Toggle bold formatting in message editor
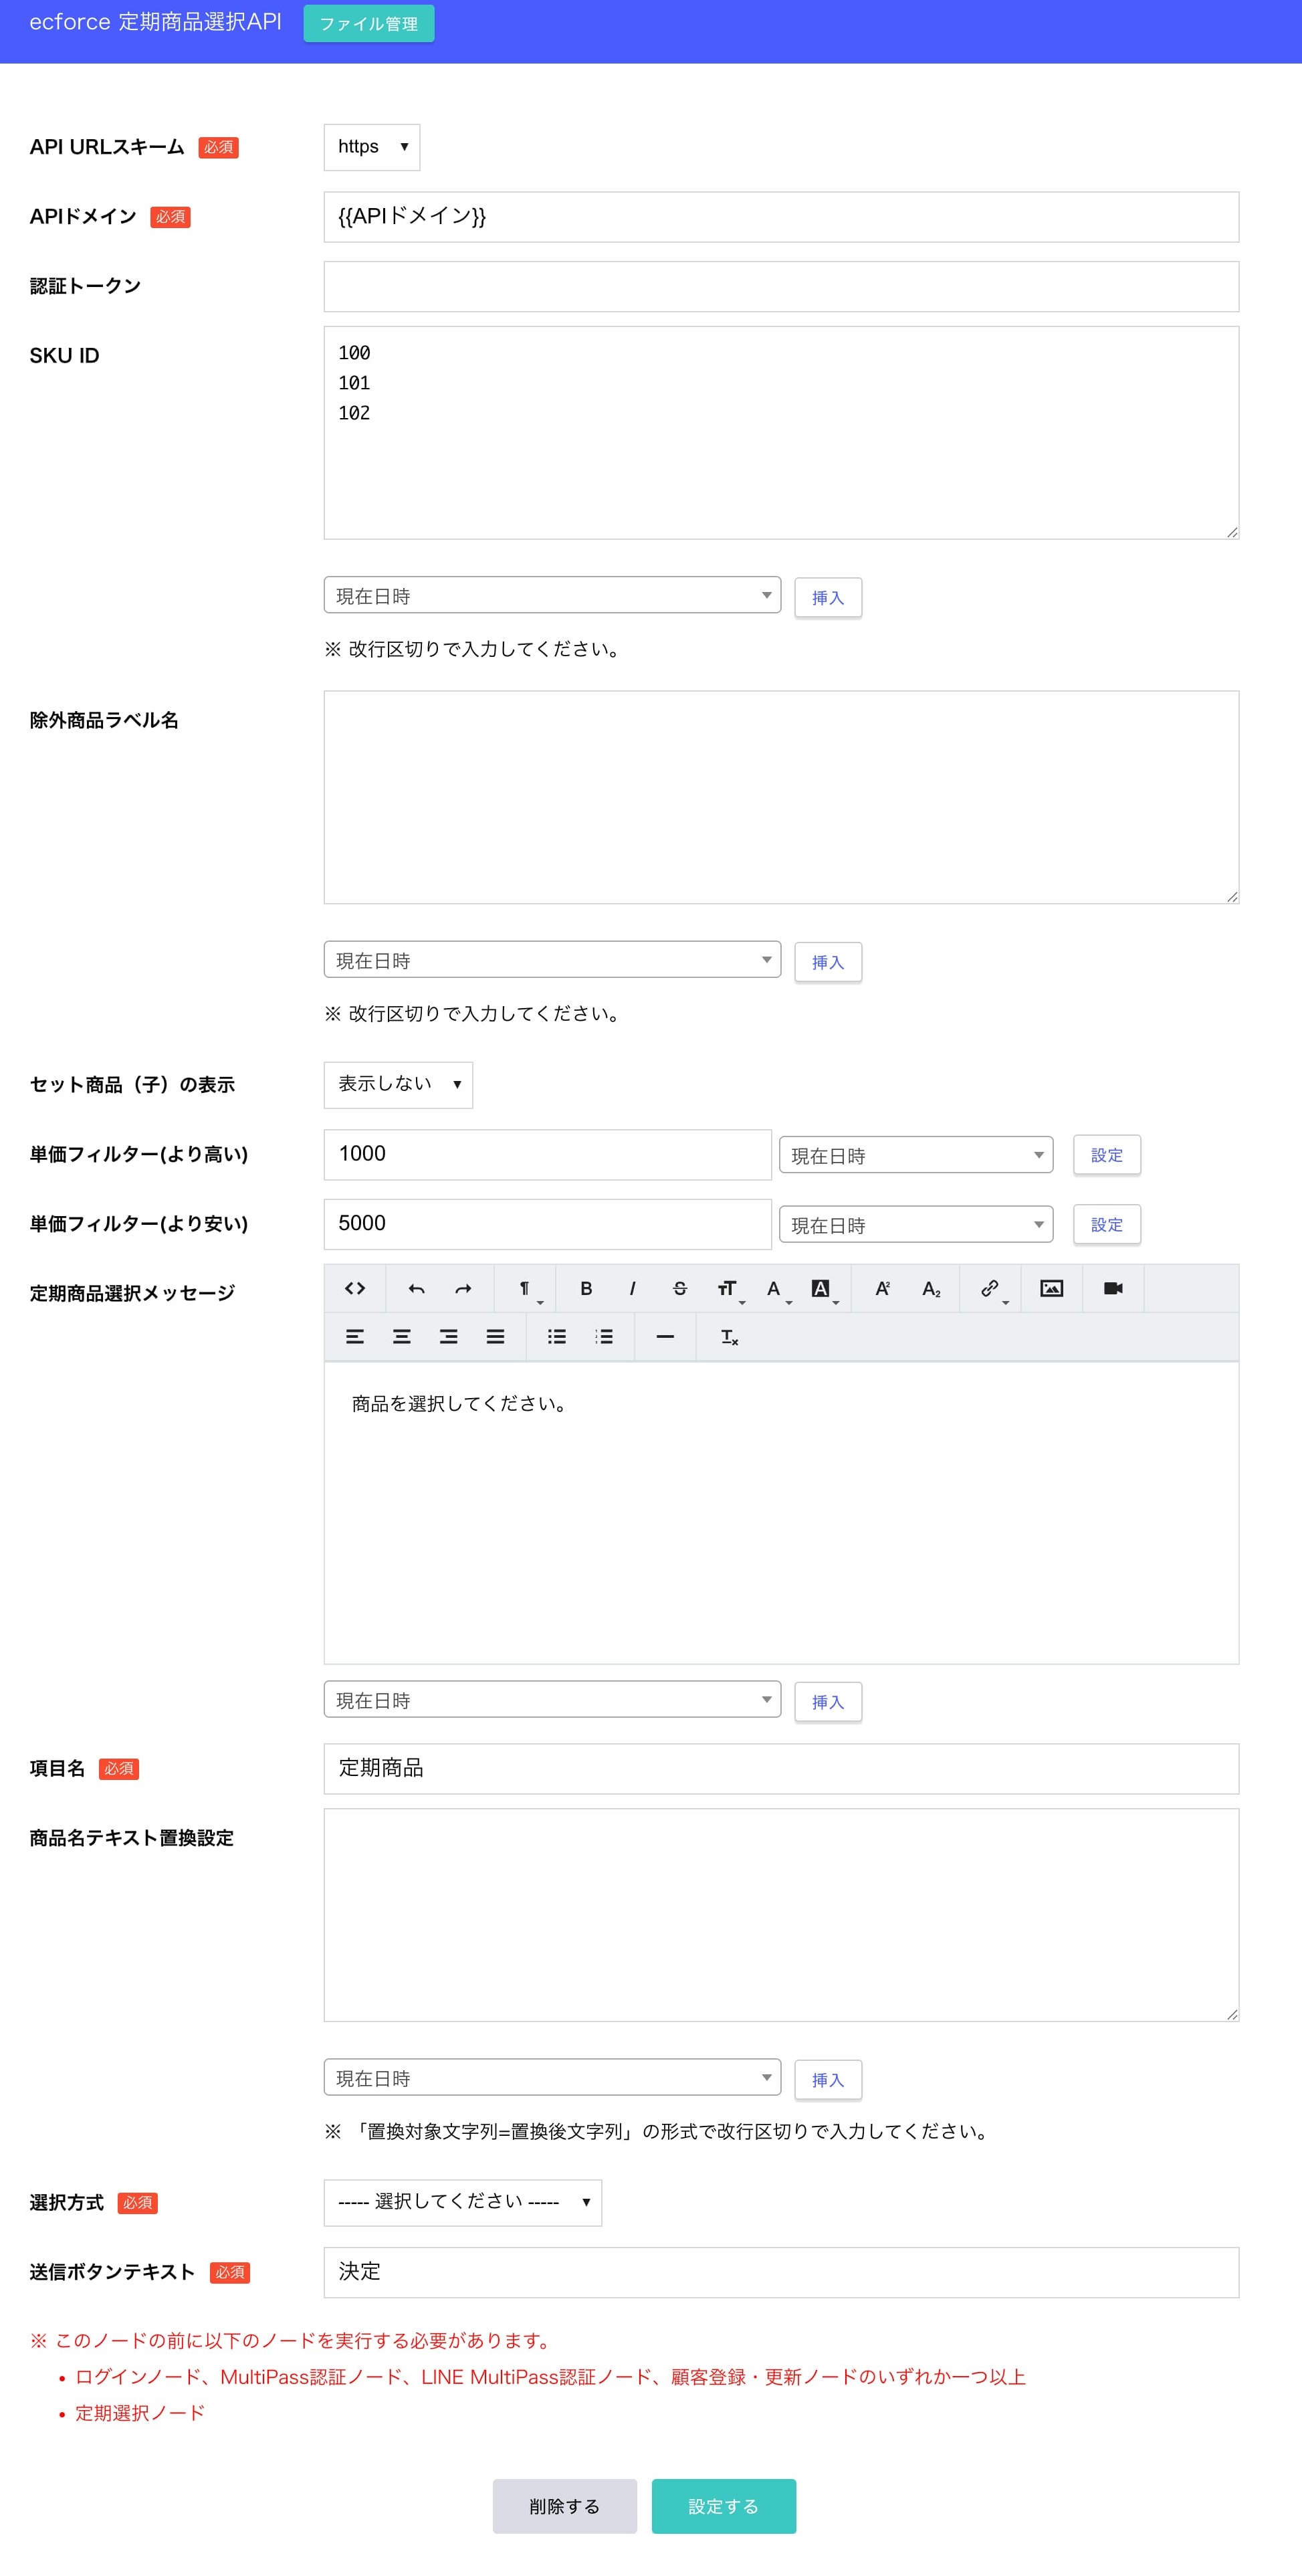This screenshot has width=1302, height=2576. 586,1288
